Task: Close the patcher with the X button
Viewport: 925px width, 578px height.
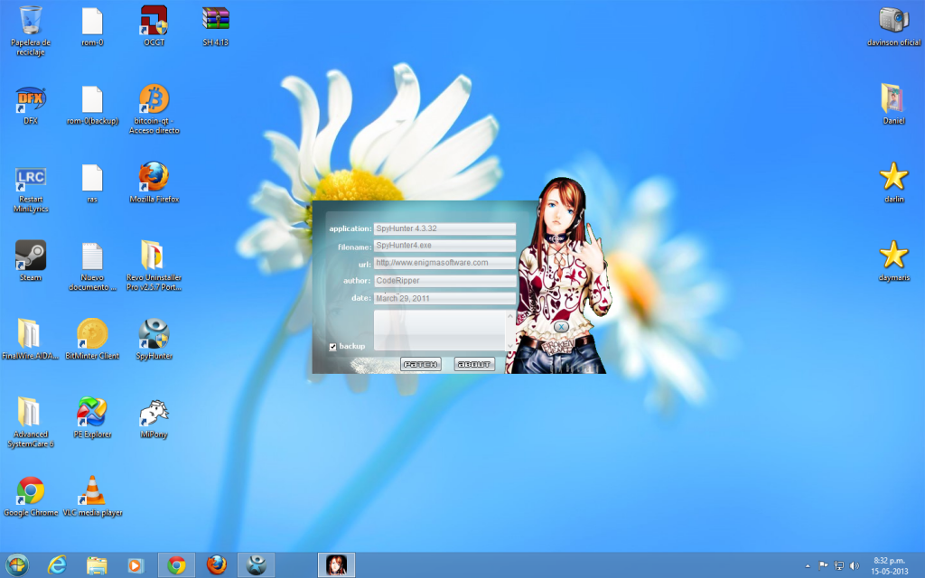Action: (x=561, y=326)
